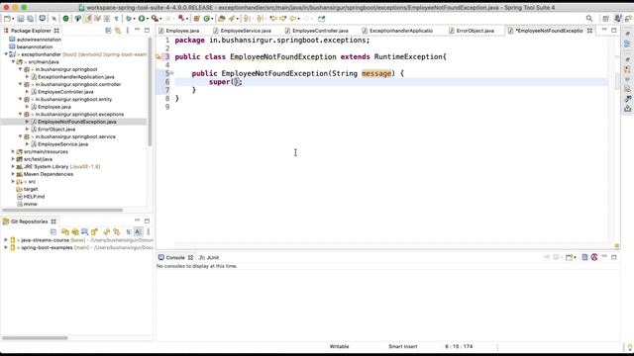Fold the constructor at line 5

(x=172, y=73)
